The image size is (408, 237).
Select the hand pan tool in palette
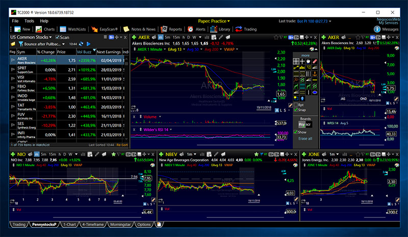[x=309, y=61]
